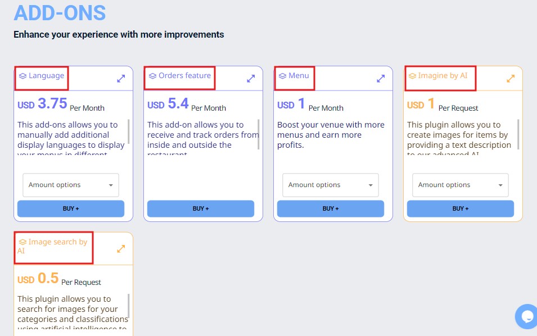537x336 pixels.
Task: Click the Orders feature description scrollbar
Action: click(259, 134)
